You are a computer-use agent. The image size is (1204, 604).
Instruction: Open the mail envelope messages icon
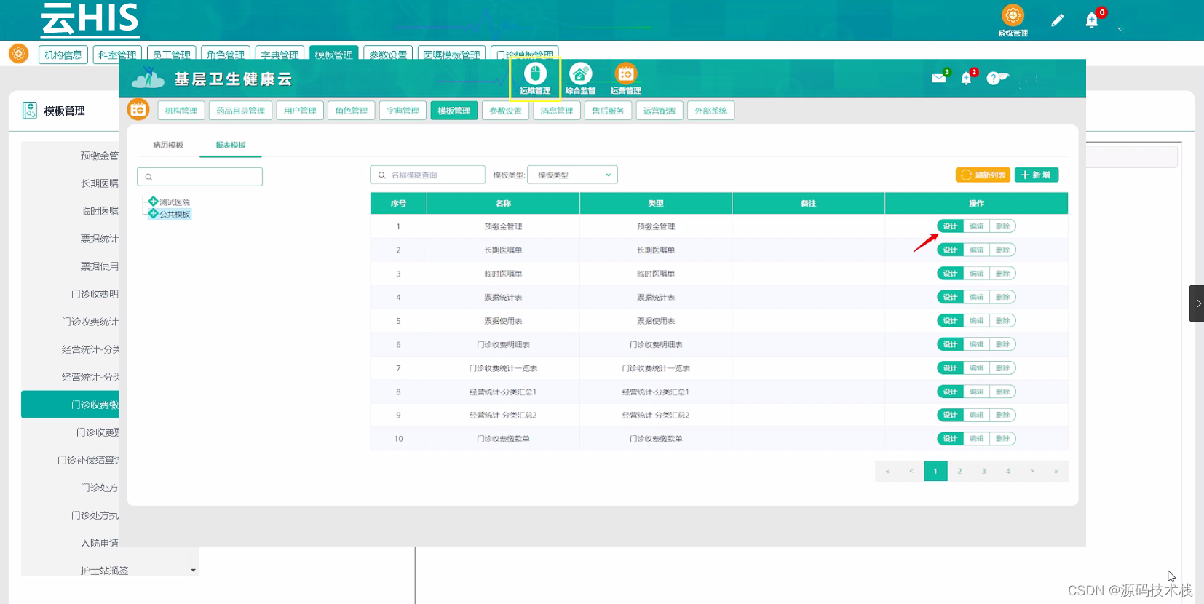point(939,78)
